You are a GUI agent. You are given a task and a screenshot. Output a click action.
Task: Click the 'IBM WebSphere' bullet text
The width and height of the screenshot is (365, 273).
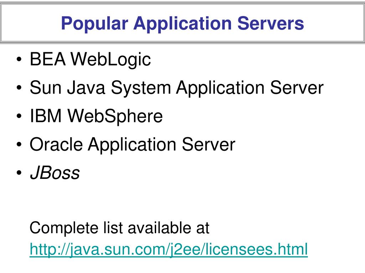96,116
